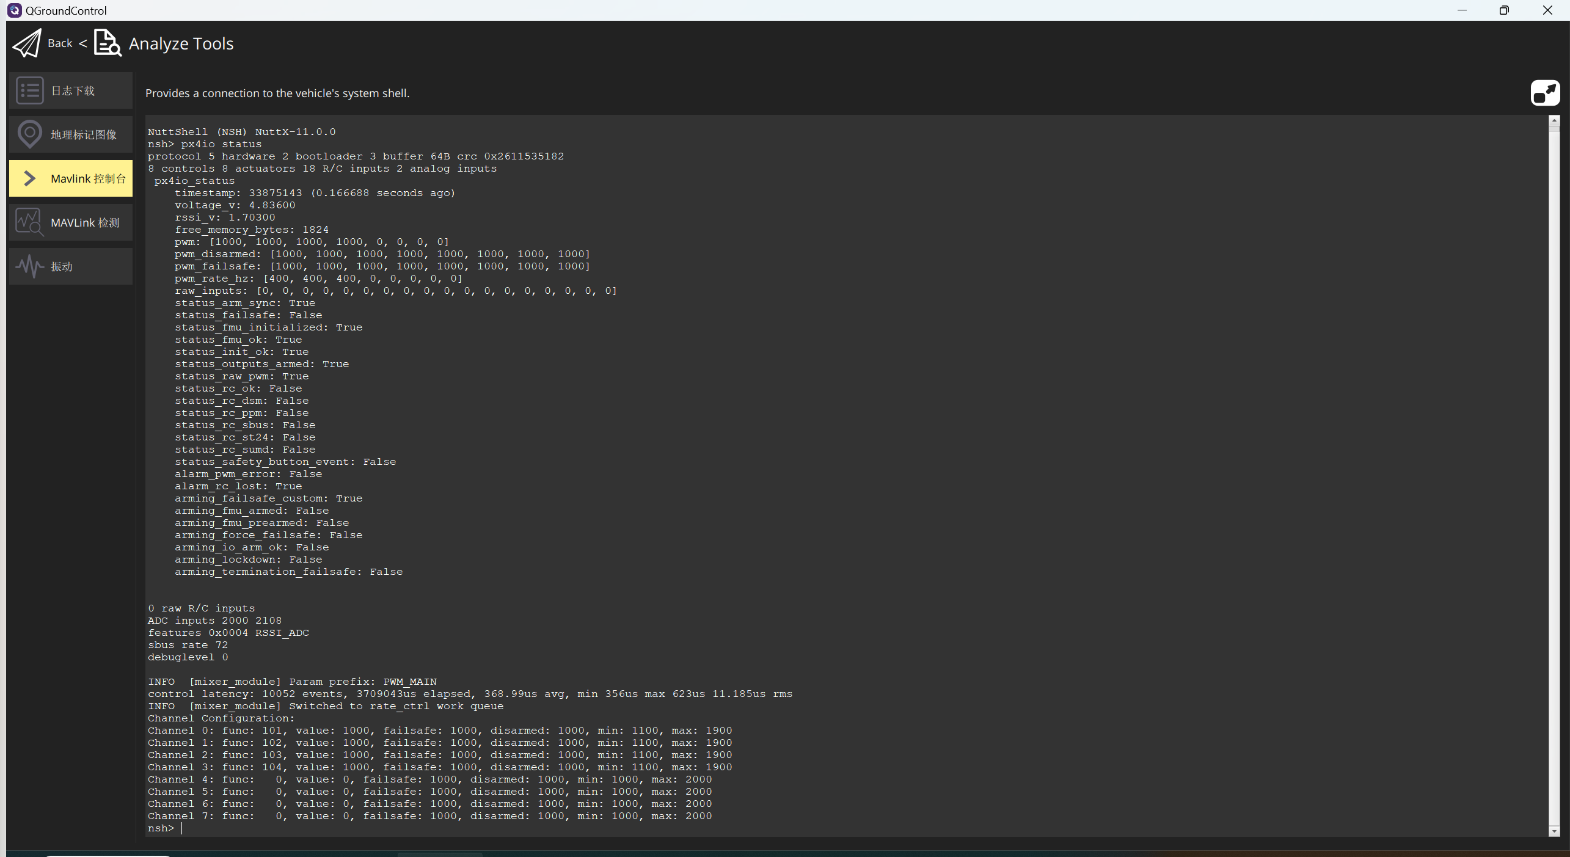Click the "free_memory_bytes: 1824" line
1570x857 pixels.
pos(252,230)
